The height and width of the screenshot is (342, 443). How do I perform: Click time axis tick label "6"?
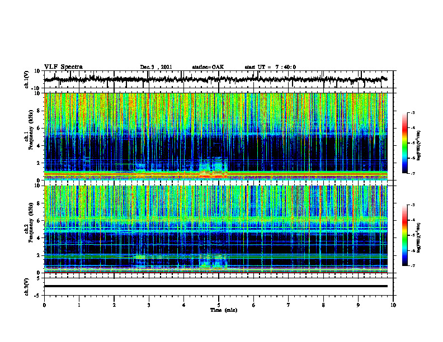tap(254, 305)
